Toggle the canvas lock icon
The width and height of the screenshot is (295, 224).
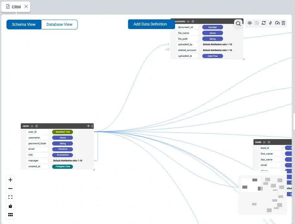tap(10, 206)
